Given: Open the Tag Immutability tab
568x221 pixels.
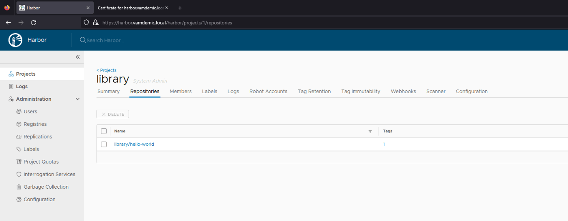Looking at the screenshot, I should (361, 91).
